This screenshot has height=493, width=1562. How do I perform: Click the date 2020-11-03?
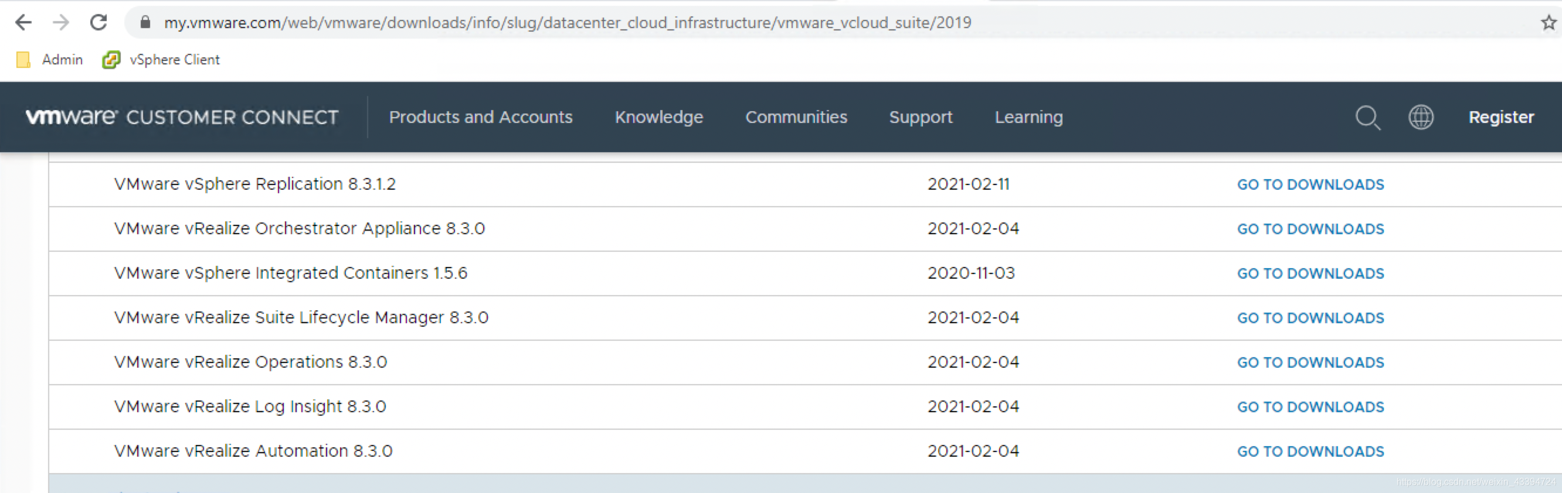[971, 273]
